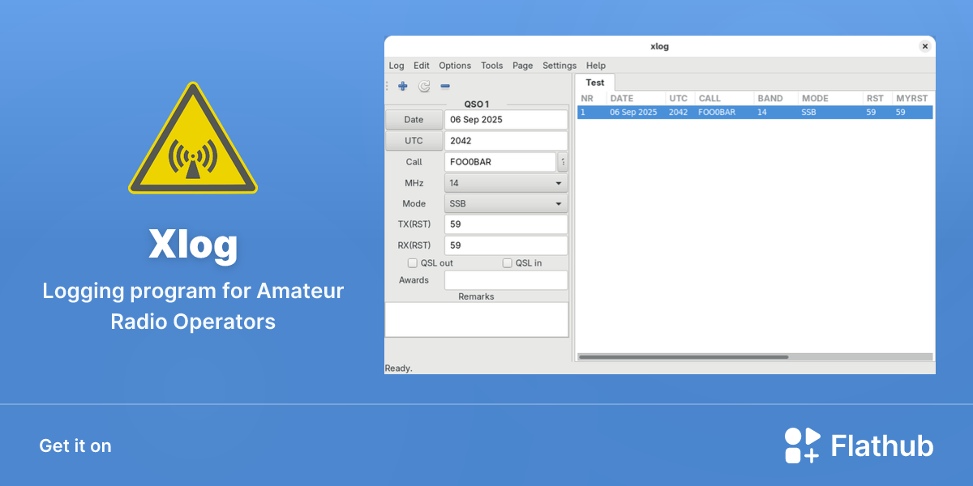Enable the QSL out checkbox

point(413,263)
